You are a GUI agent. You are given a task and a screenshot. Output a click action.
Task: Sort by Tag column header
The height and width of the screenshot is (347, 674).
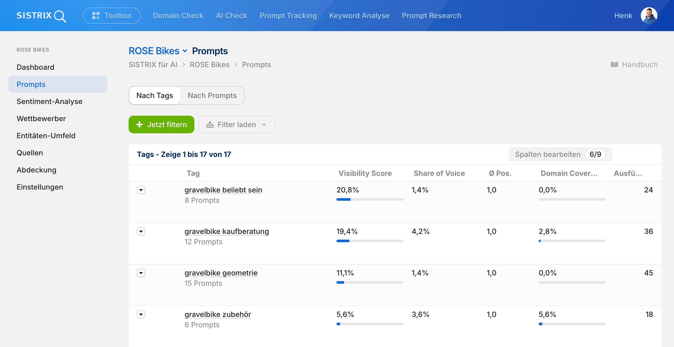click(193, 173)
